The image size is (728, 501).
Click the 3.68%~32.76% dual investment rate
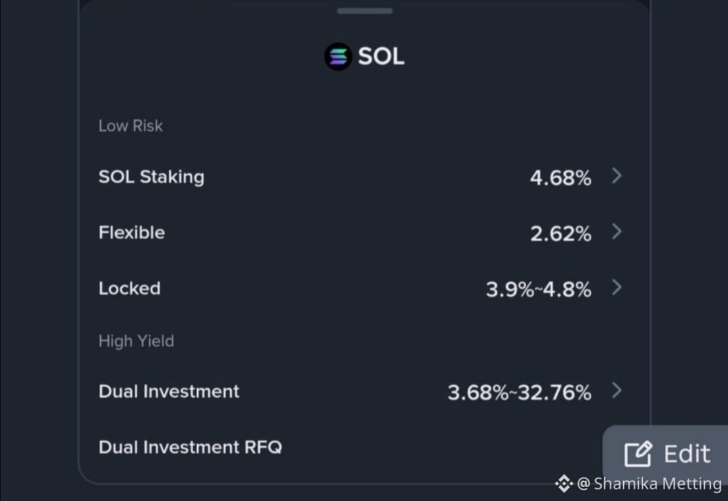[520, 393]
